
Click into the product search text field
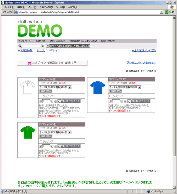pyautogui.click(x=32, y=46)
